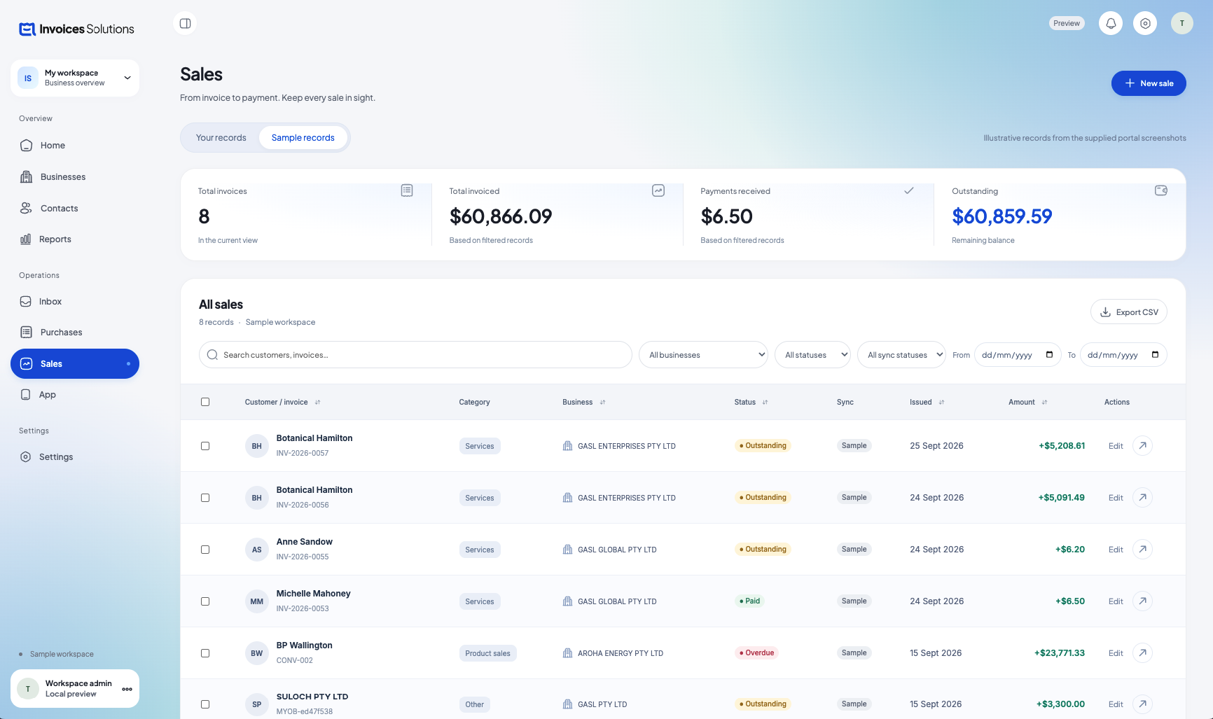Click the From date field
This screenshot has width=1213, height=719.
[x=1018, y=355]
